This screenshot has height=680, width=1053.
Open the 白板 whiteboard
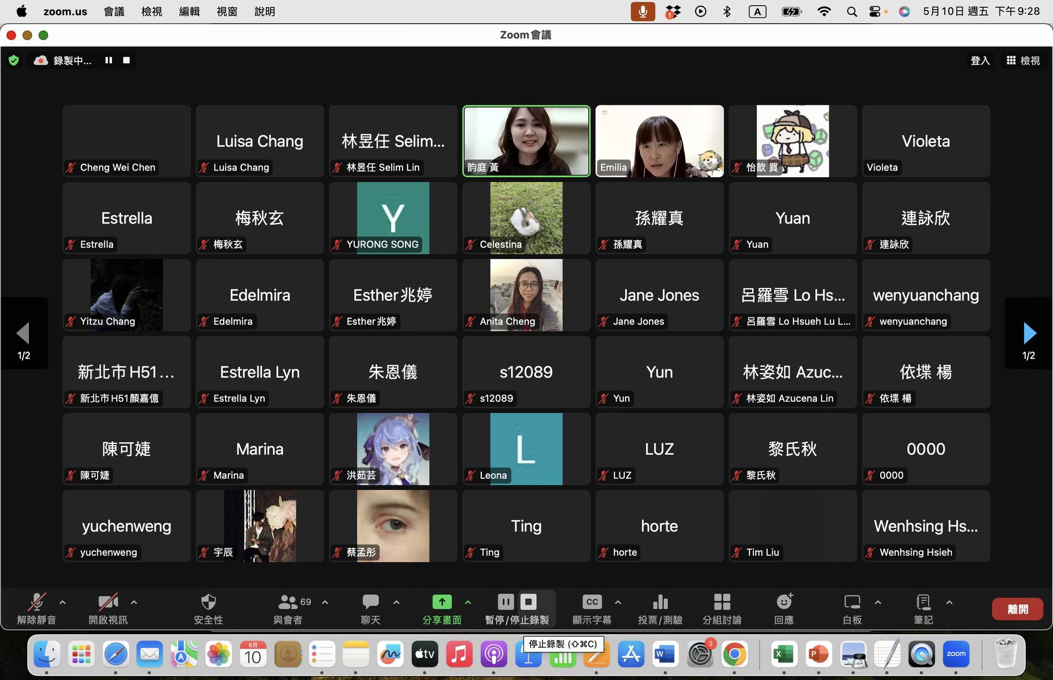(x=852, y=609)
